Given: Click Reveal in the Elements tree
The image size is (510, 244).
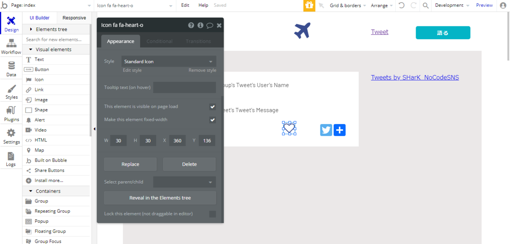Looking at the screenshot, I should [x=160, y=198].
